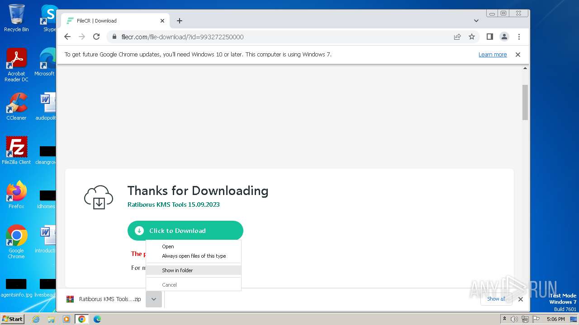Open Recycle Bin desktop icon
The image size is (579, 325).
click(16, 18)
